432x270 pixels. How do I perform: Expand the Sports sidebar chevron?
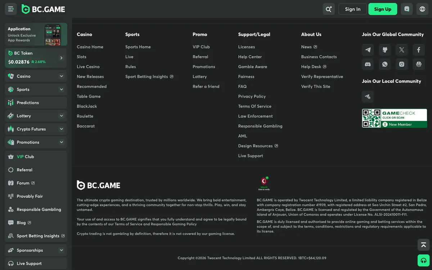[x=61, y=89]
